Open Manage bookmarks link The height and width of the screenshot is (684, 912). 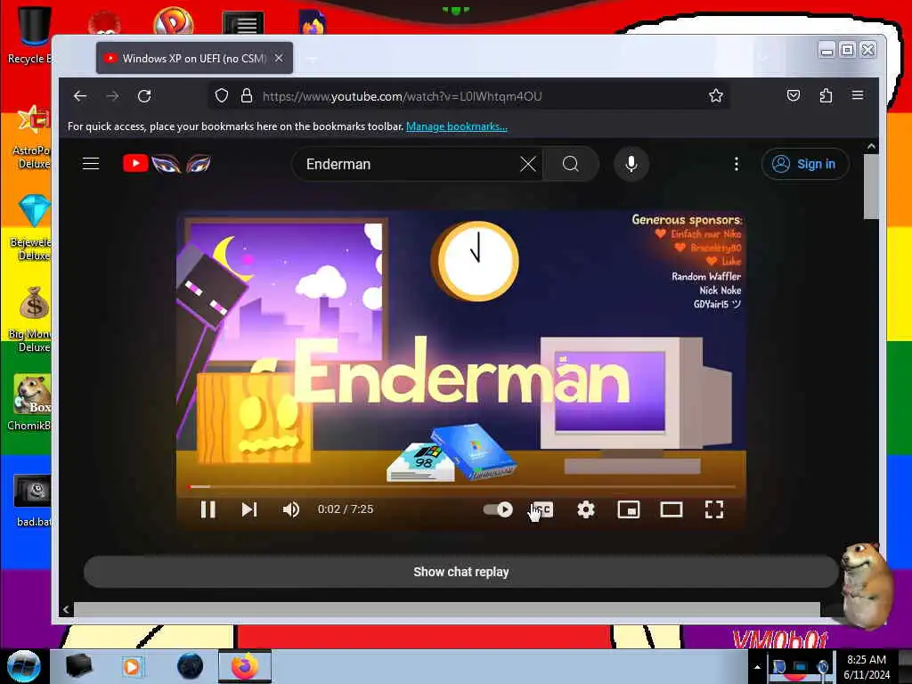click(457, 126)
